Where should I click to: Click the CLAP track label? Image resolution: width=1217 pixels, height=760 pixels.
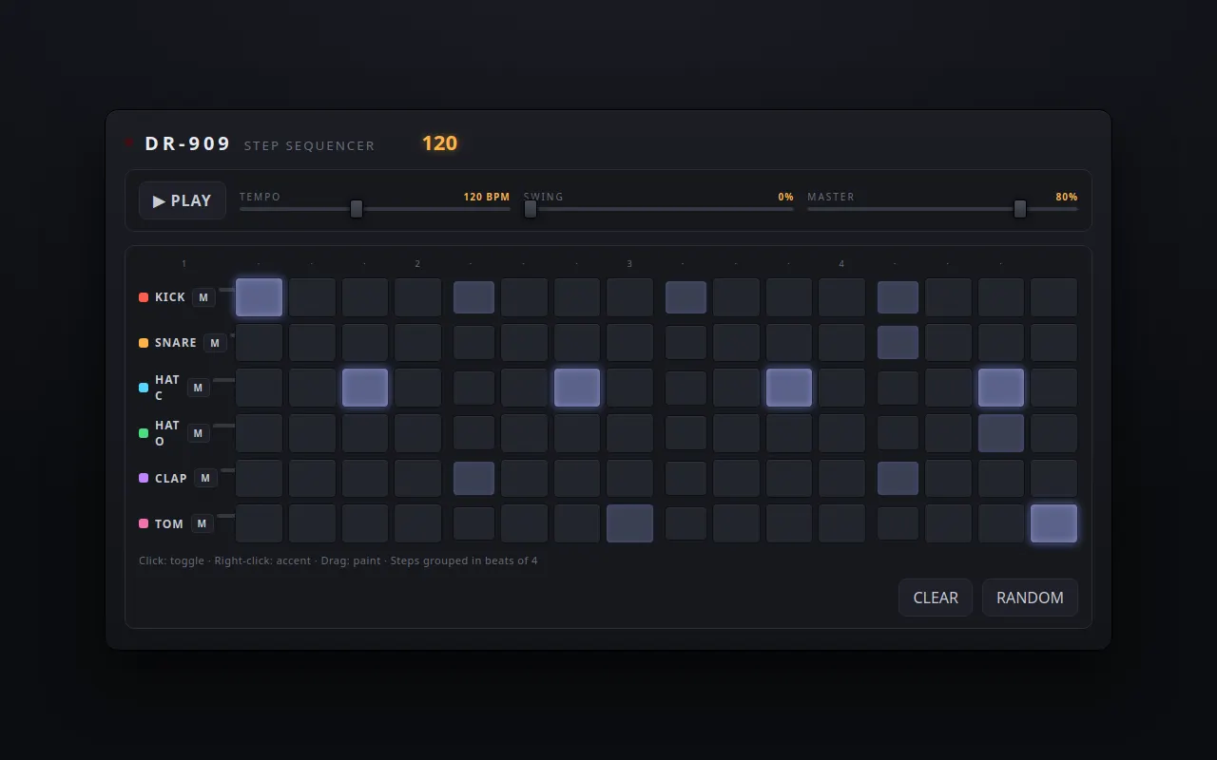[x=171, y=478]
